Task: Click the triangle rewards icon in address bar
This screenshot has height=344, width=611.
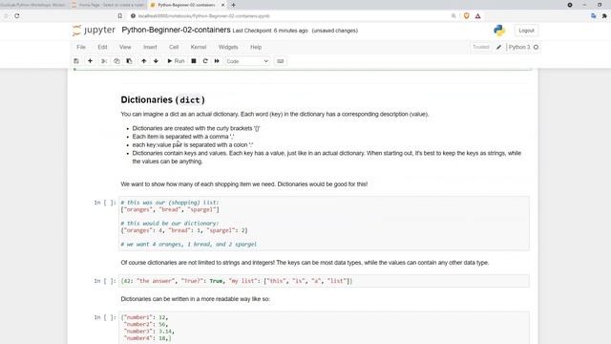Action: pos(477,16)
